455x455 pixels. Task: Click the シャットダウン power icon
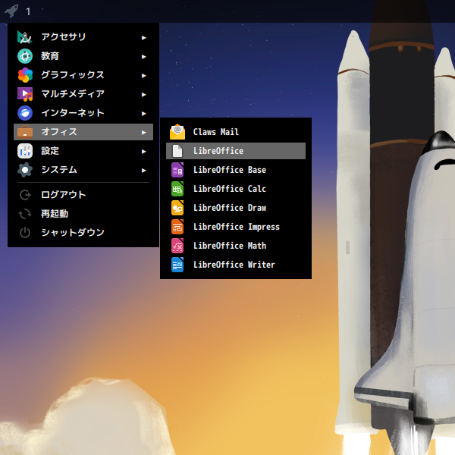[x=25, y=233]
